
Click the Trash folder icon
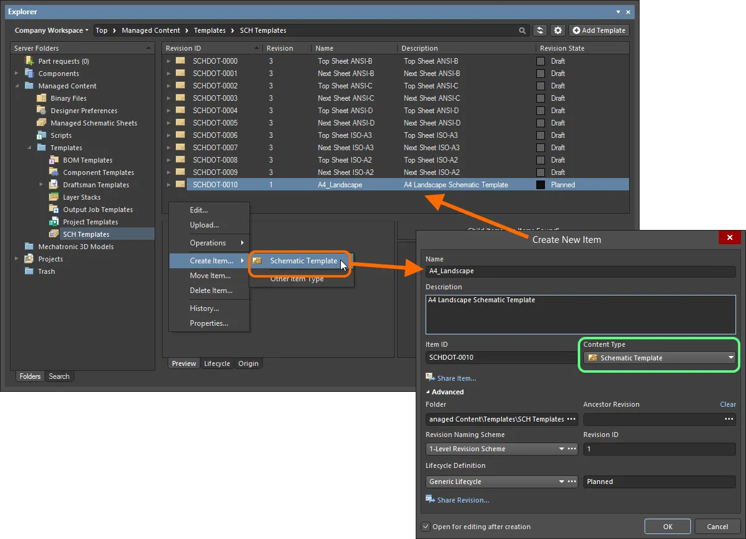29,271
